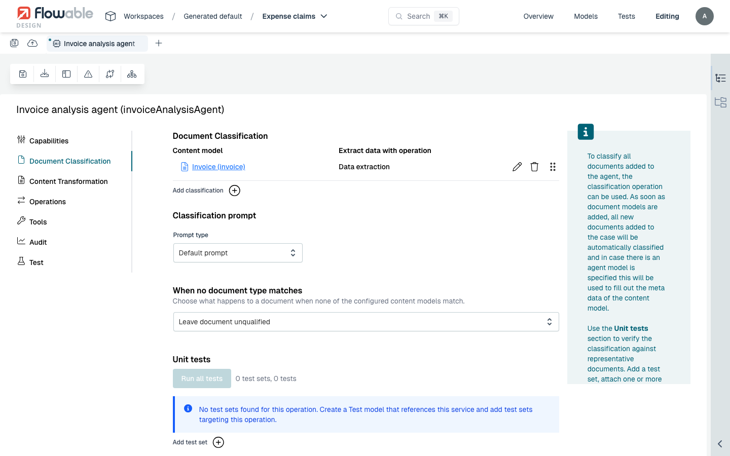730x456 pixels.
Task: Click the 'Content model' column header
Action: tap(198, 150)
